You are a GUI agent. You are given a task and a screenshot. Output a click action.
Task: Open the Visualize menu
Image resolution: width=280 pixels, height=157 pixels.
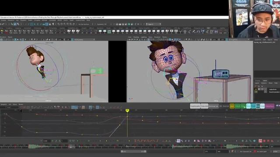point(37,20)
